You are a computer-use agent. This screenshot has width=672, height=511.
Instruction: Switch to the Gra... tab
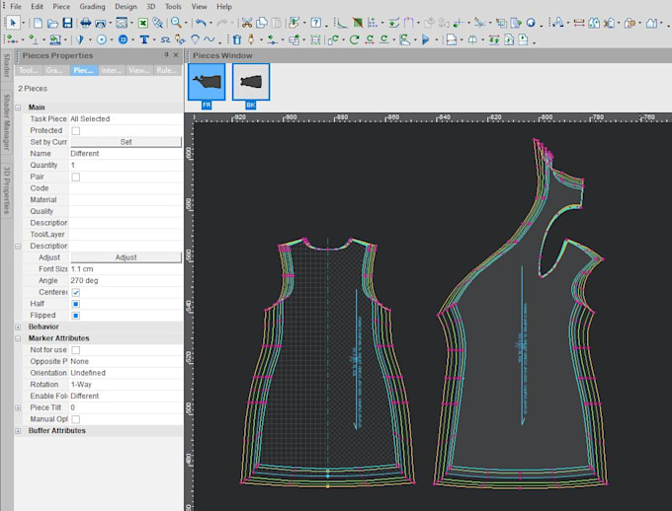(x=55, y=70)
